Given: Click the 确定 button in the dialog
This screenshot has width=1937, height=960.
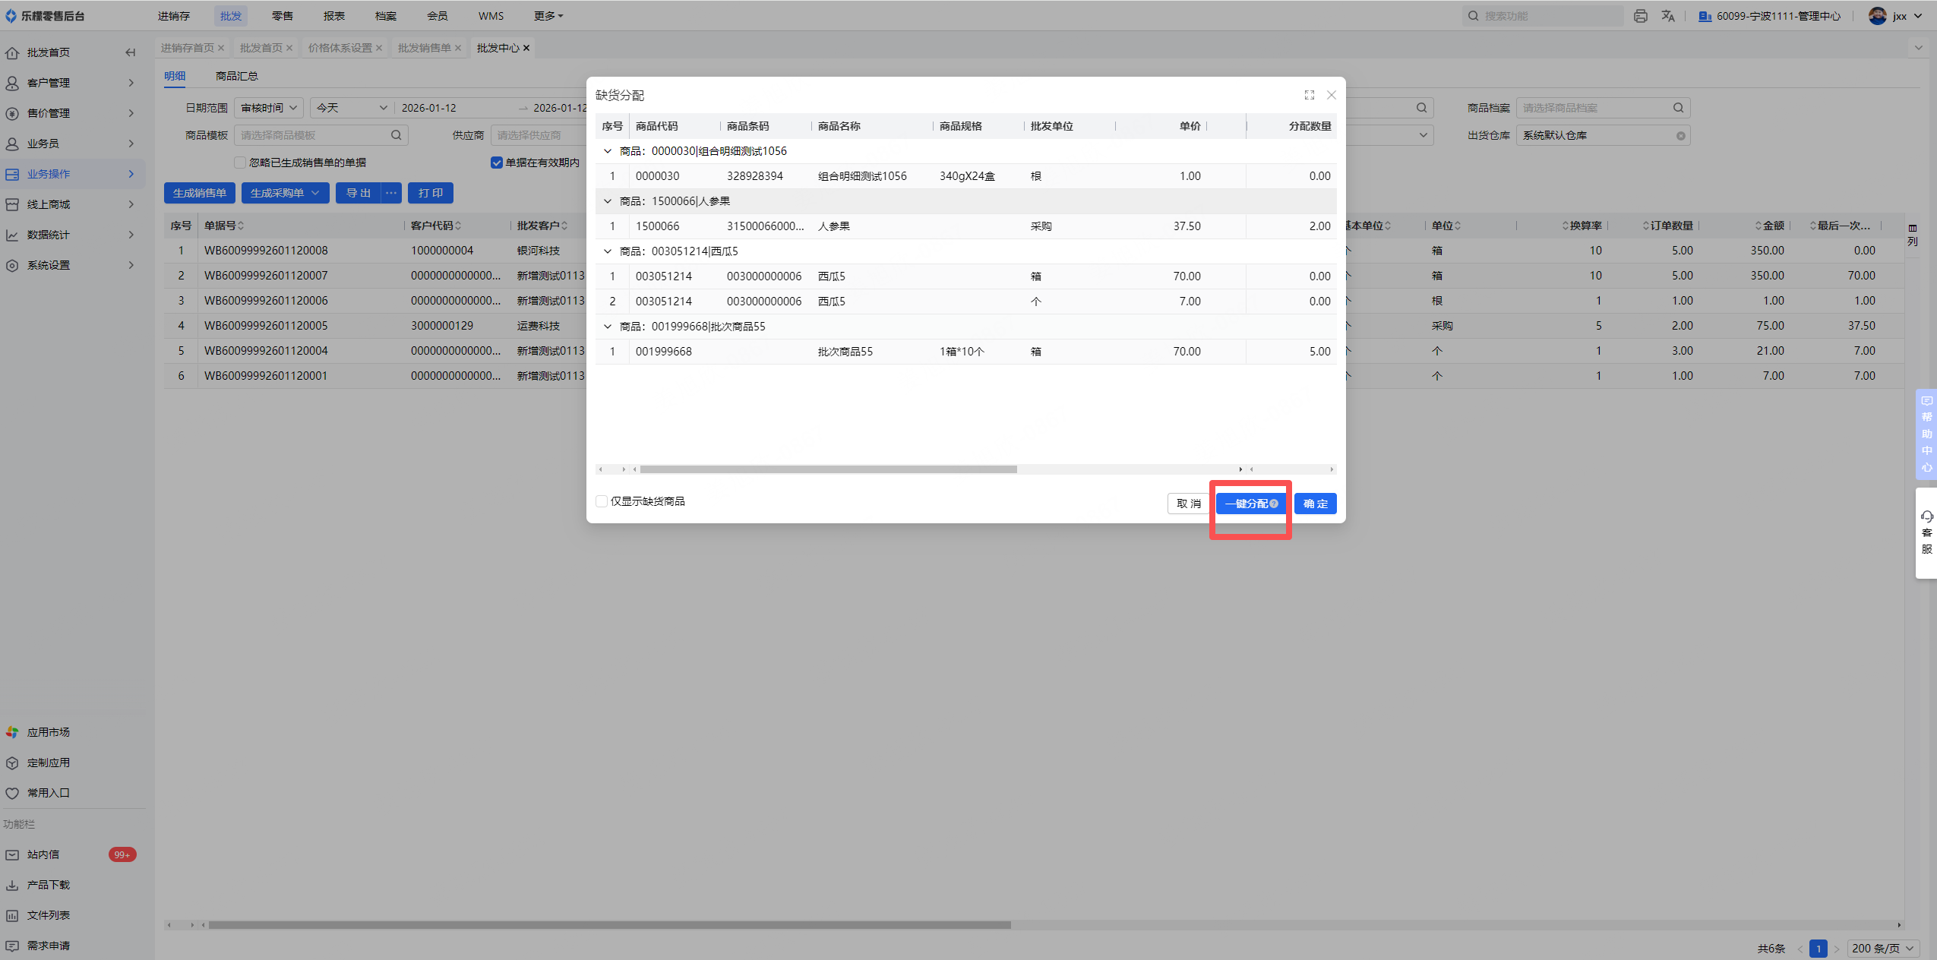Looking at the screenshot, I should (1315, 504).
